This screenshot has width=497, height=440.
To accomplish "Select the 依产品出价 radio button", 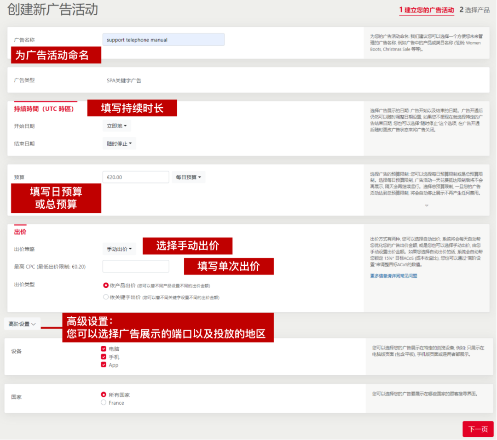I will pyautogui.click(x=105, y=284).
